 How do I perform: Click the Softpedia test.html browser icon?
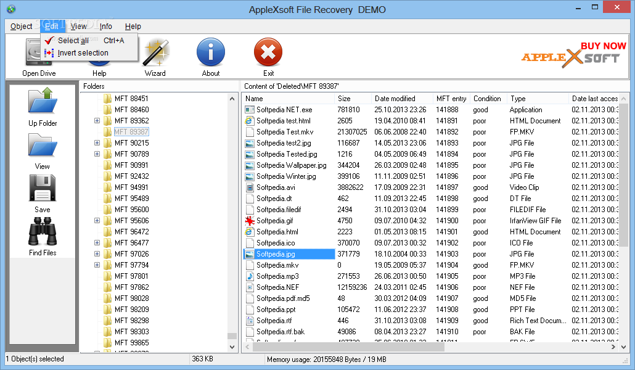250,121
